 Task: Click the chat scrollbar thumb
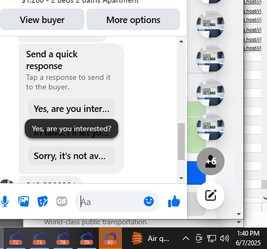(181, 141)
